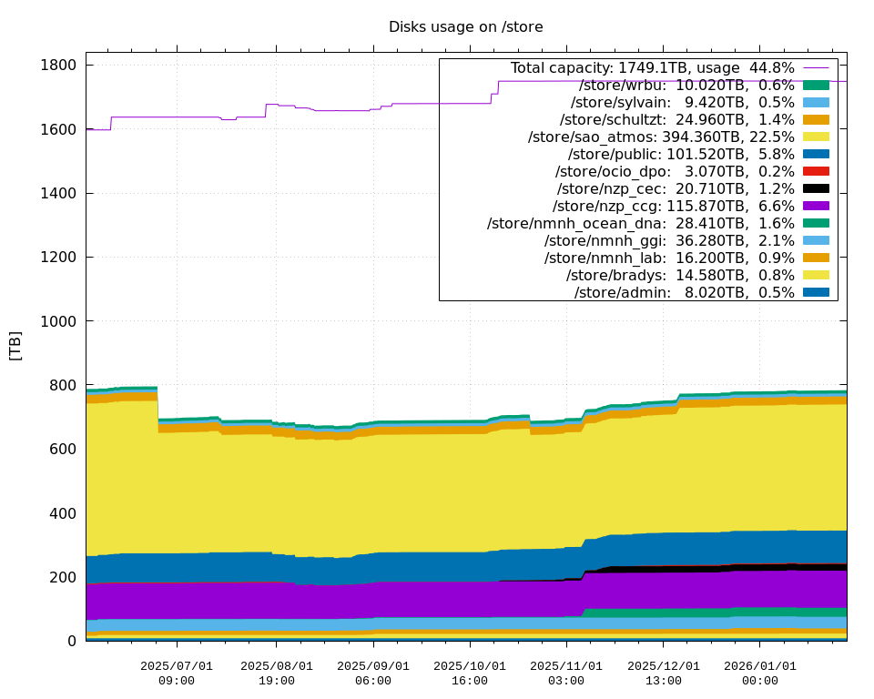
Task: Click the 'Disks usage on /store' chart title
Action: click(465, 27)
